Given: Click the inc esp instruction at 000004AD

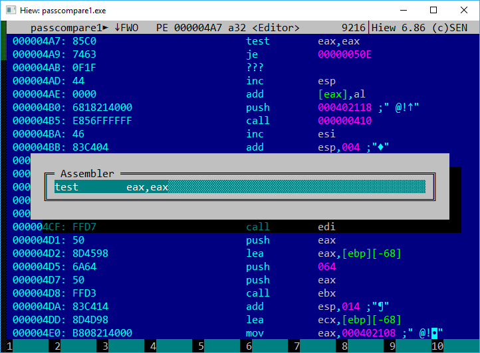Looking at the screenshot, I should tap(291, 81).
